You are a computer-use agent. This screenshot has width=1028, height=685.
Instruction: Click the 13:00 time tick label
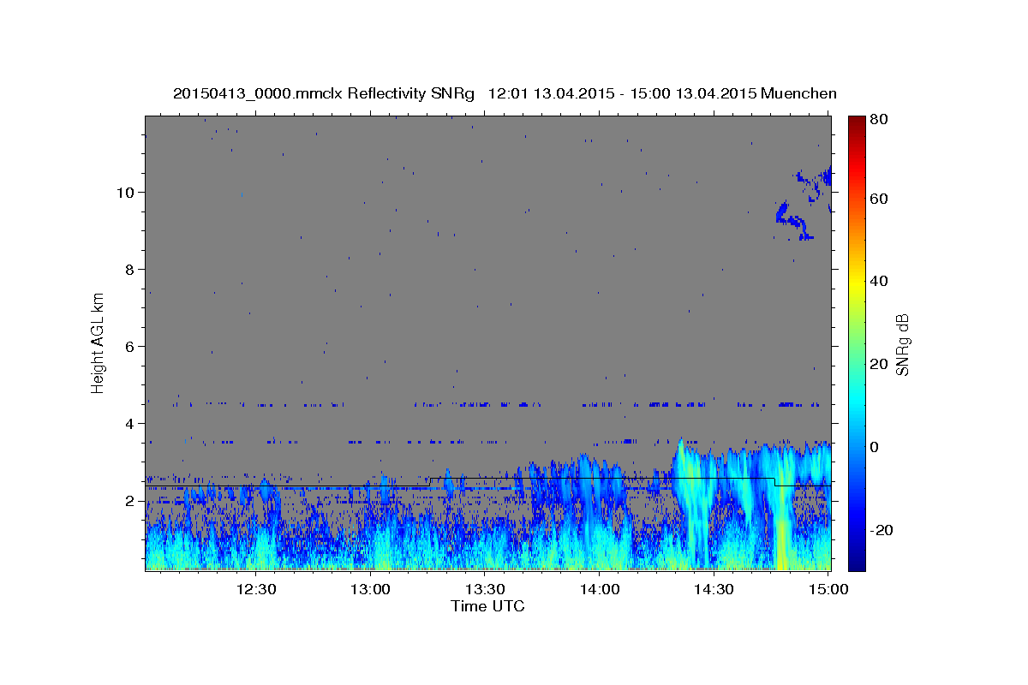pyautogui.click(x=370, y=589)
